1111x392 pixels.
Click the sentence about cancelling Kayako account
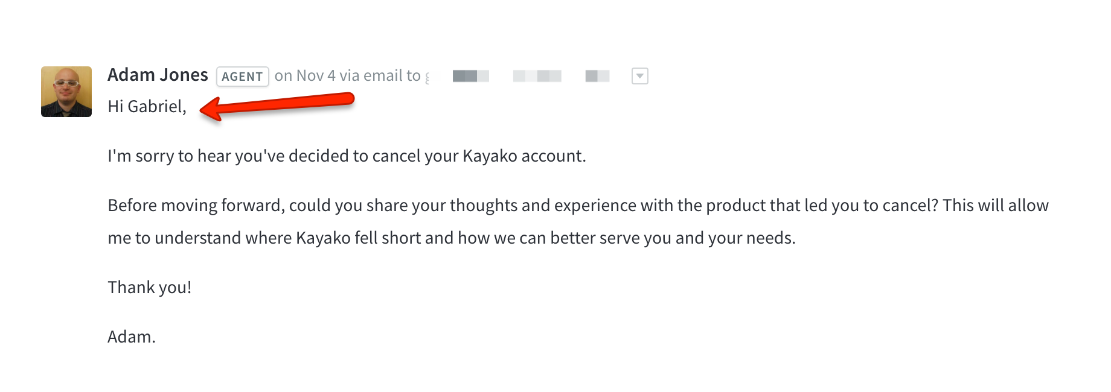347,156
